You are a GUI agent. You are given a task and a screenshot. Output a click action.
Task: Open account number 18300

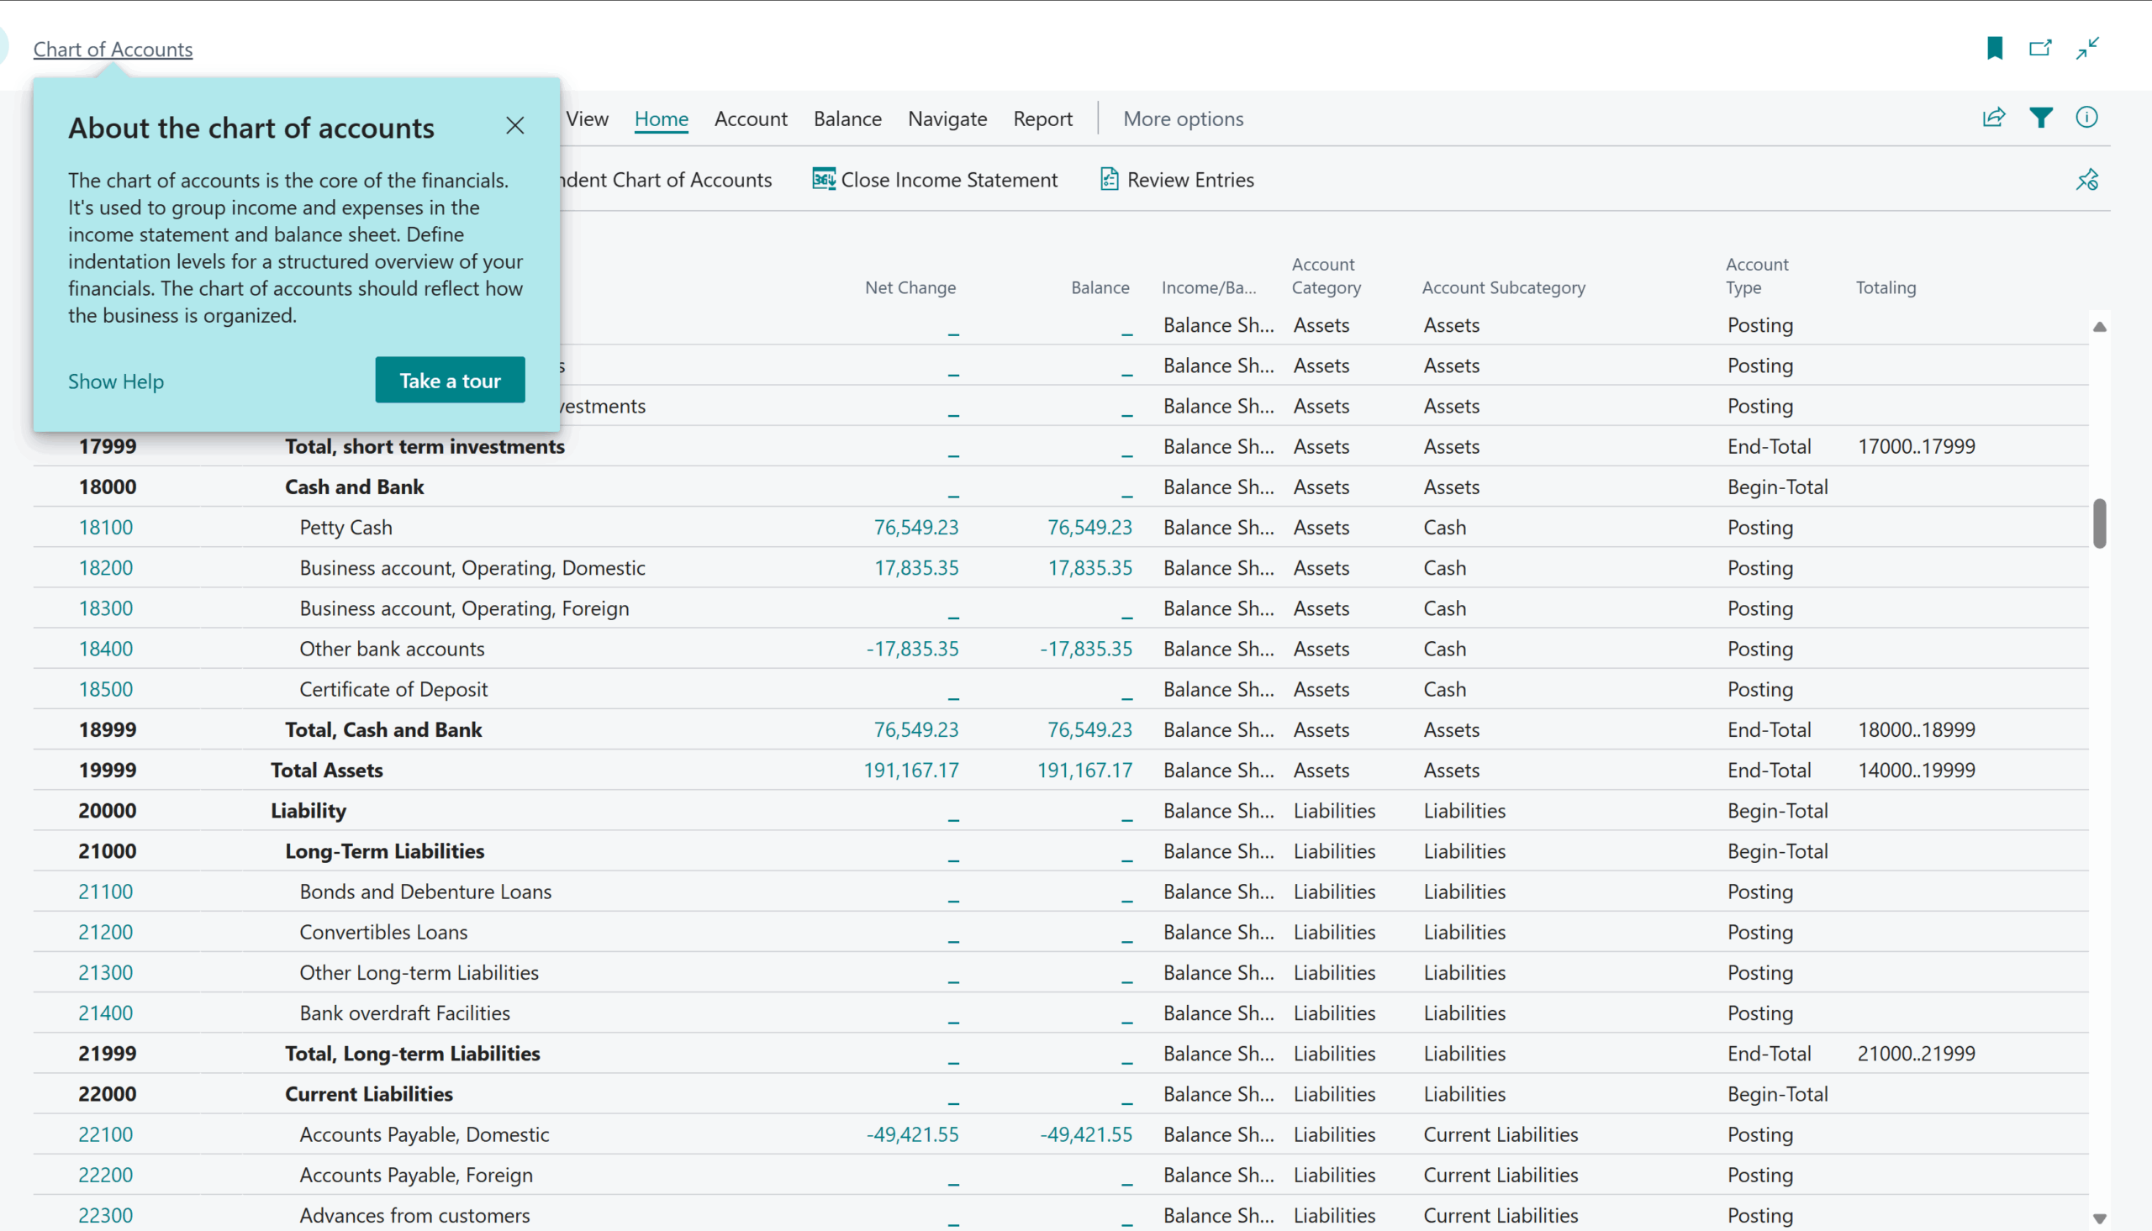pyautogui.click(x=106, y=608)
